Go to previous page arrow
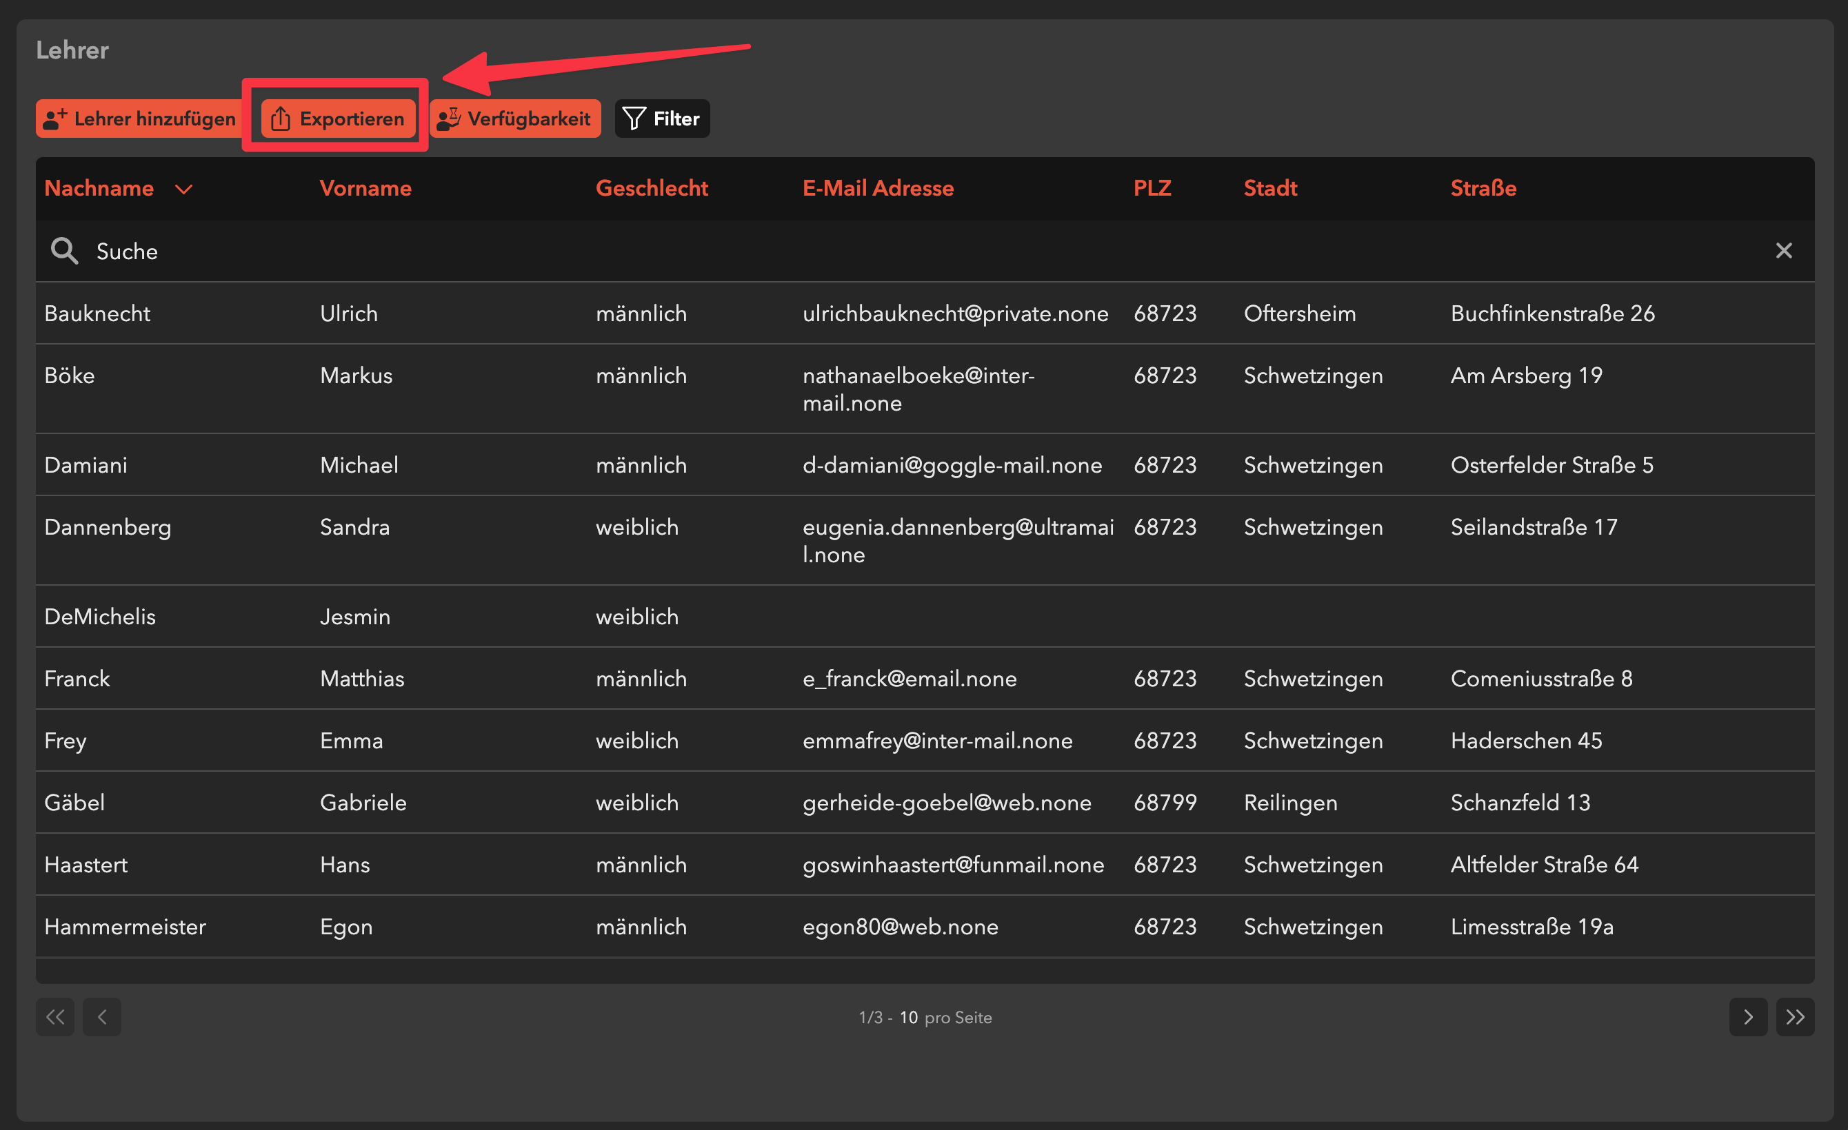 click(102, 1017)
